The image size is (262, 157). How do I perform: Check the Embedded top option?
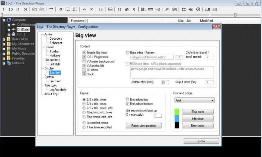coord(127,99)
